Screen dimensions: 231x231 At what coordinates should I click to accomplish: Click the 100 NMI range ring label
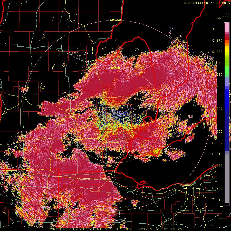tap(115, 20)
